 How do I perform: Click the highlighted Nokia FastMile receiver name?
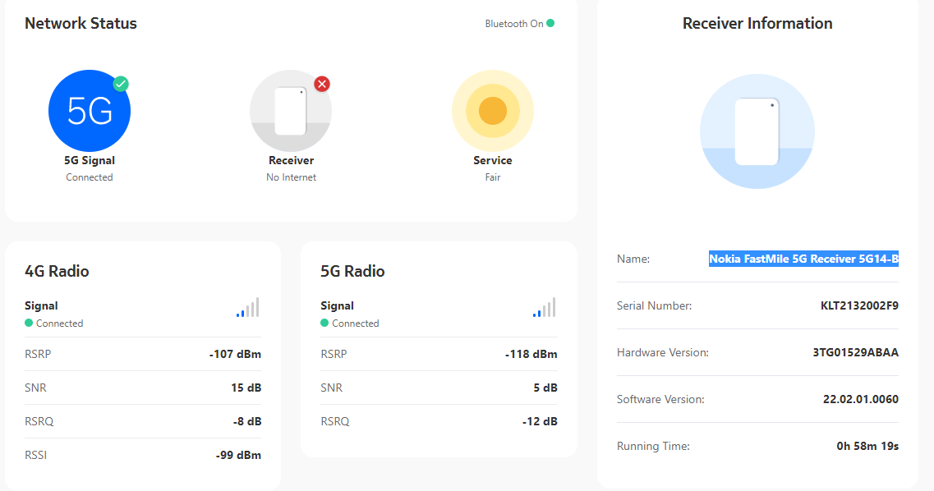click(x=803, y=259)
